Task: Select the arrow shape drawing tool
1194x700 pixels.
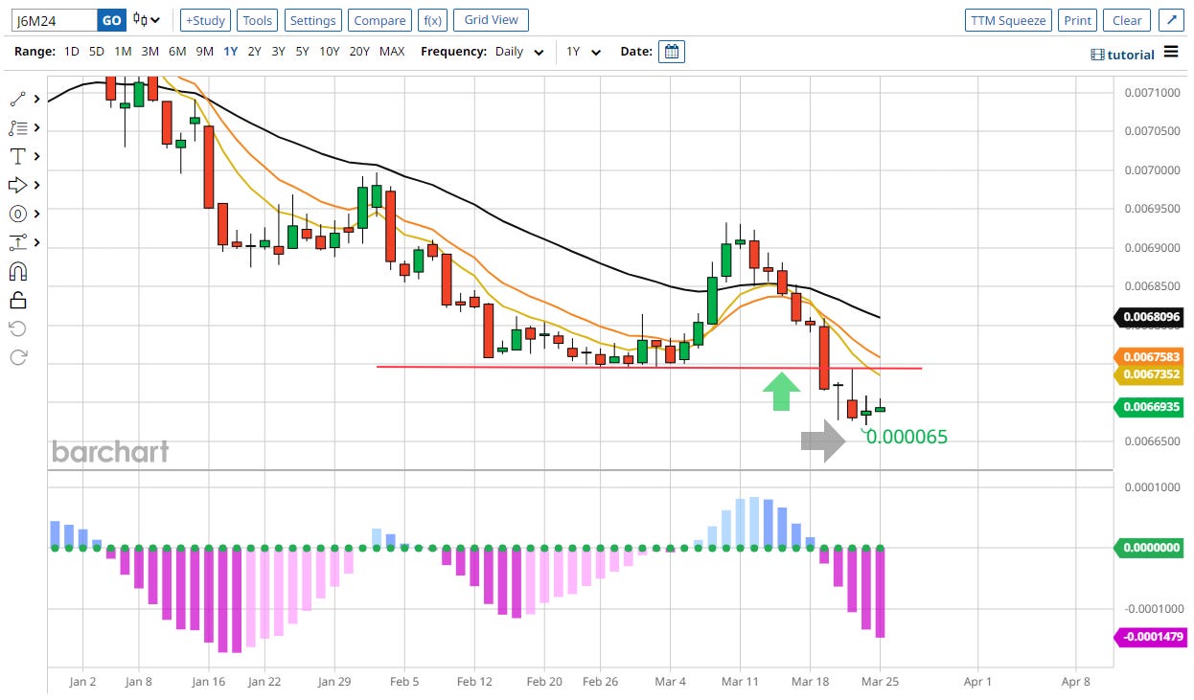Action: pyautogui.click(x=17, y=185)
